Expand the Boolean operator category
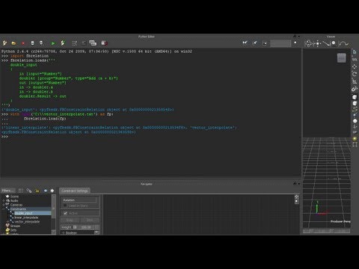Viewport: 359px width, 269px height. coord(64,233)
